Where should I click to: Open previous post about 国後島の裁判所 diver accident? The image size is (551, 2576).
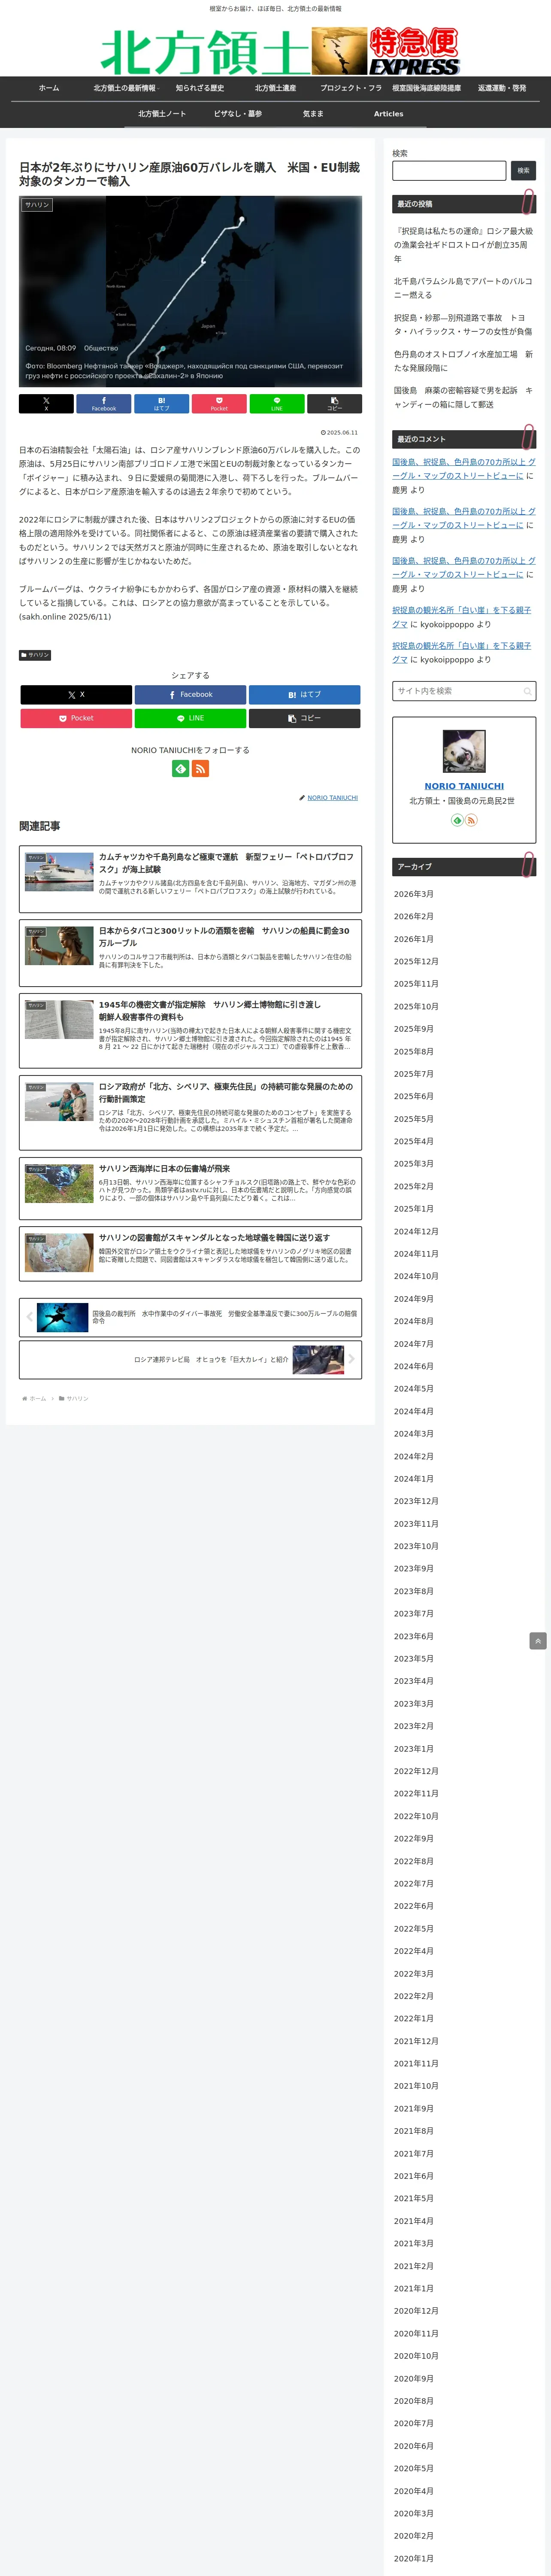coord(190,1317)
